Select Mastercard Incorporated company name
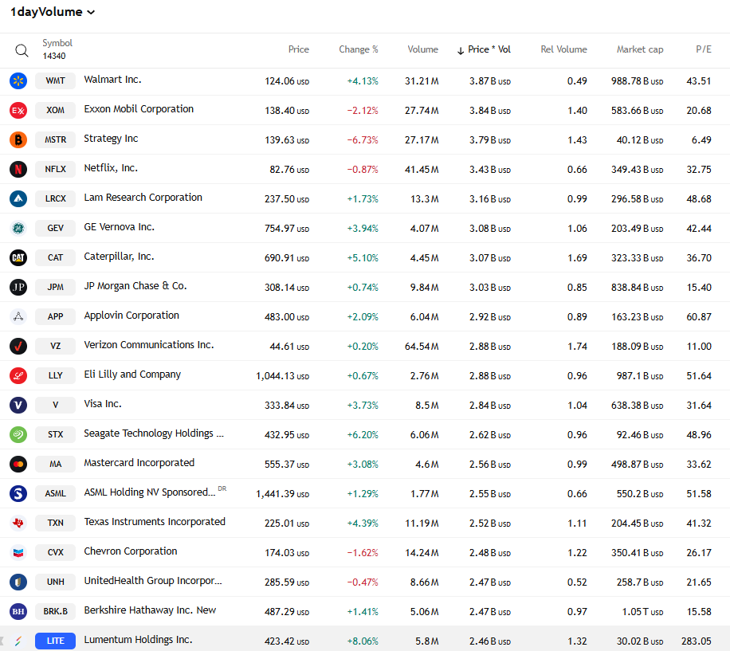 [139, 463]
